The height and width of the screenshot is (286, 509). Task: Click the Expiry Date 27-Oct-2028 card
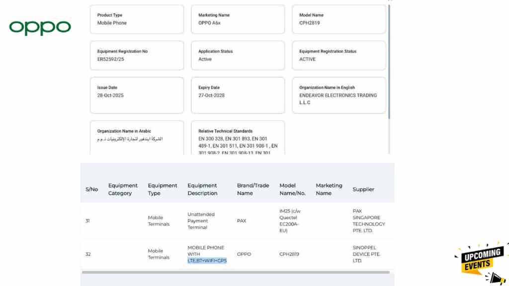click(x=238, y=95)
